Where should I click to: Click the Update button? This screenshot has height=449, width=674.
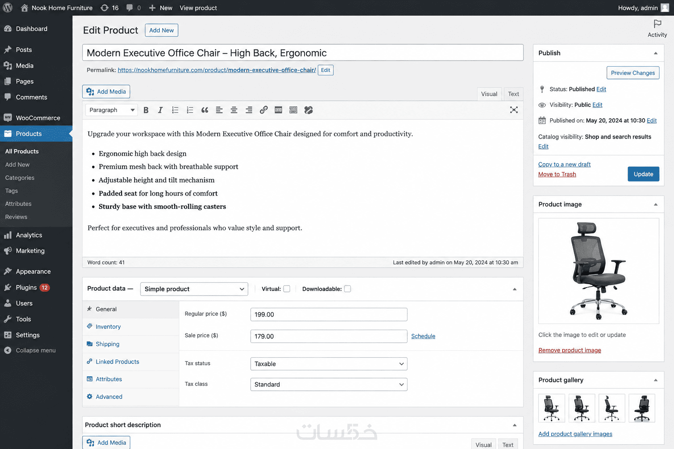point(643,174)
